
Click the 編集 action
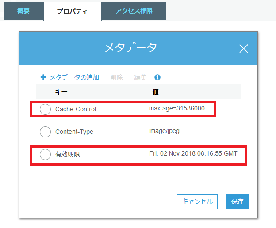(x=140, y=77)
